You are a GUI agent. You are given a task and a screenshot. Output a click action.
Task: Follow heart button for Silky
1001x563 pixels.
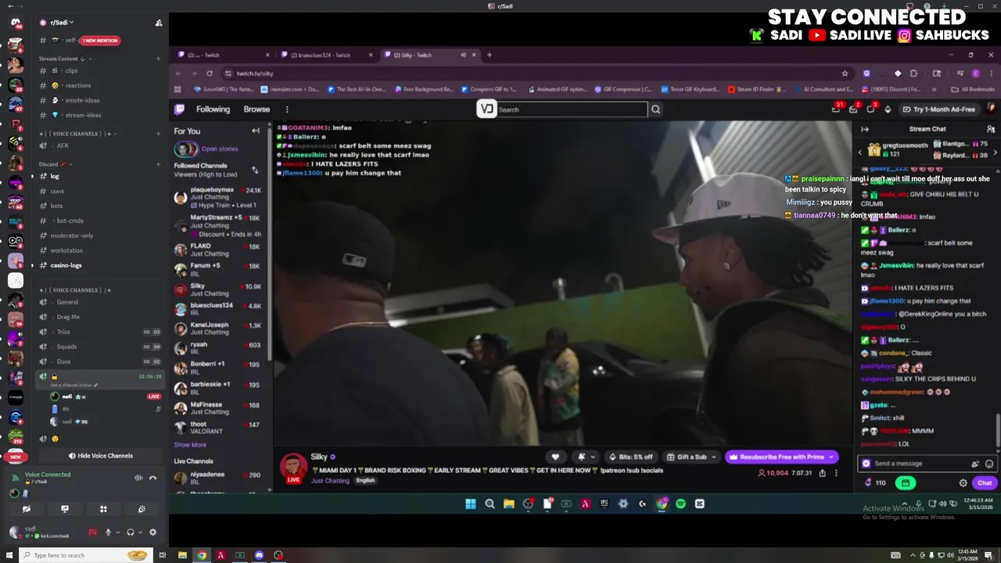coord(555,457)
